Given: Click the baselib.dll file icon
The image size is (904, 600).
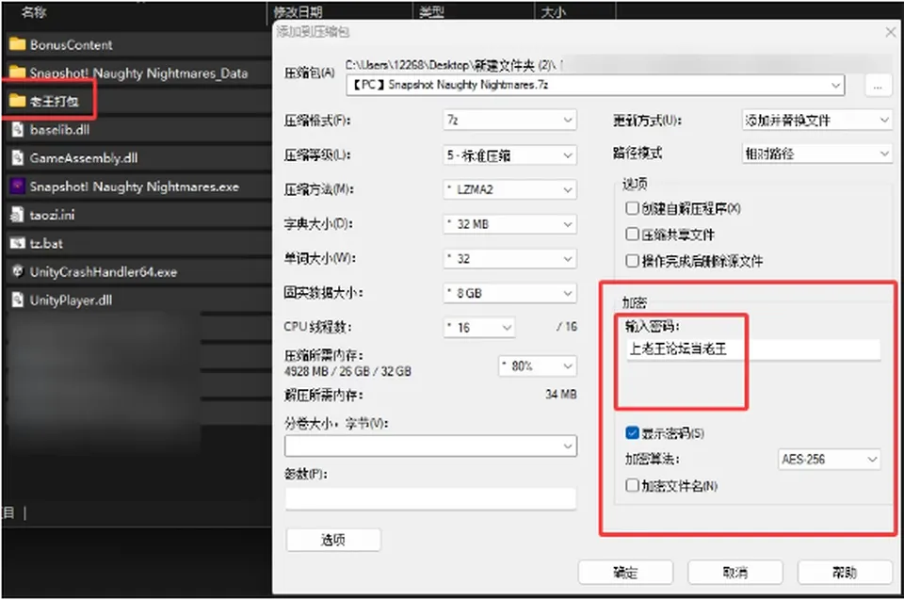Looking at the screenshot, I should (17, 129).
